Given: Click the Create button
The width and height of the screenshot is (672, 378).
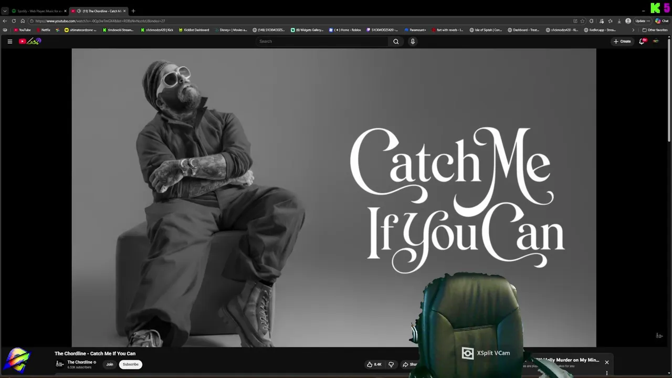Looking at the screenshot, I should click(x=622, y=41).
